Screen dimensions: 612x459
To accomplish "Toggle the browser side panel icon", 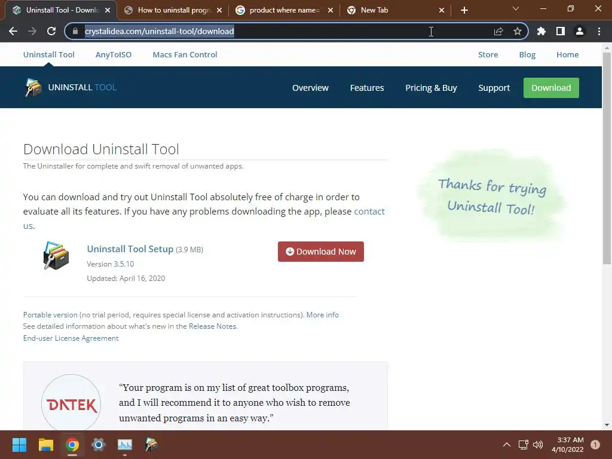I will click(561, 31).
